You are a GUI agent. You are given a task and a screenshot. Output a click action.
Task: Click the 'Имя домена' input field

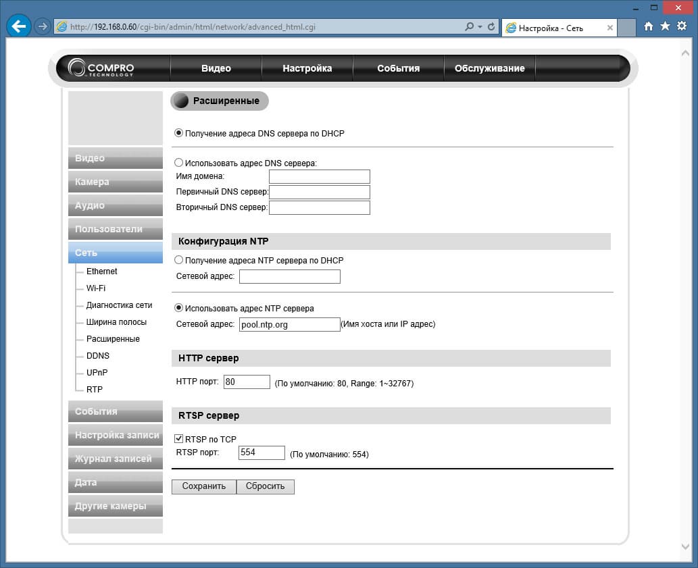(319, 176)
